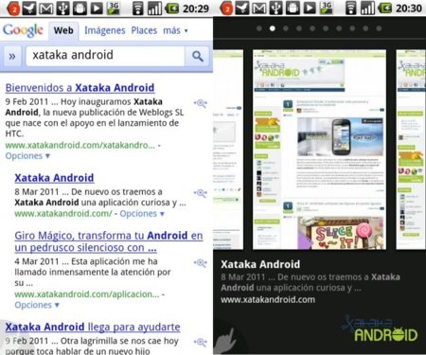The image size is (426, 355).
Task: Jump to the first page dot
Action: click(259, 28)
